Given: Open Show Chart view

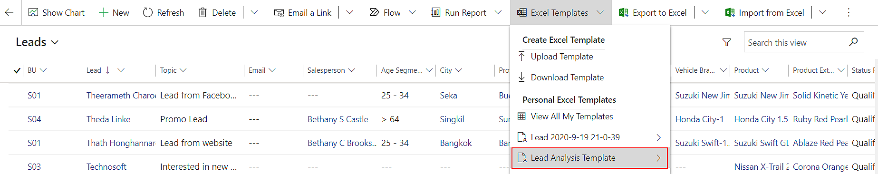Looking at the screenshot, I should pos(57,13).
